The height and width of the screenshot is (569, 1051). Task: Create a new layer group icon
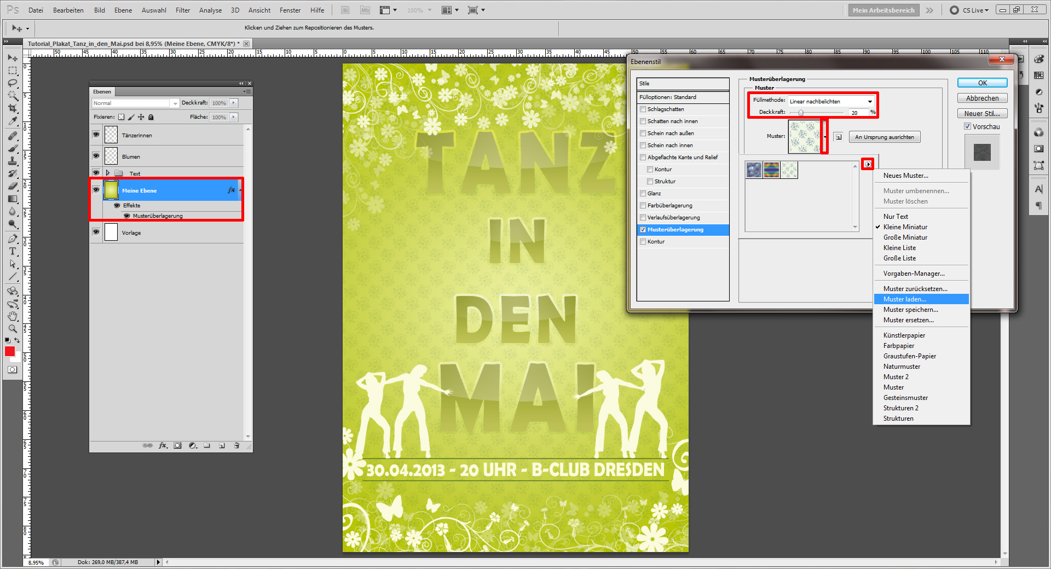point(206,445)
